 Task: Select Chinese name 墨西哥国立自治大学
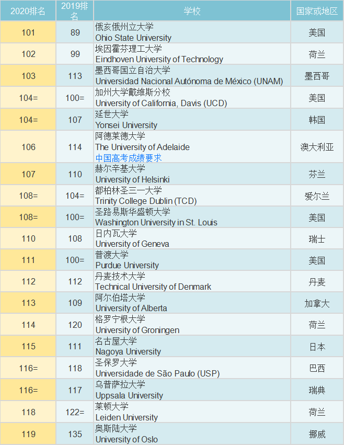(133, 70)
